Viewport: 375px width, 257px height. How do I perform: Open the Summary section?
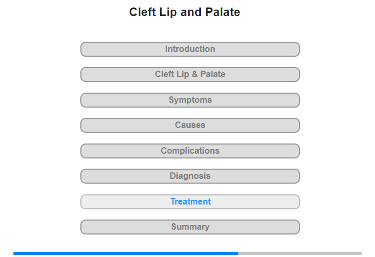coord(190,227)
